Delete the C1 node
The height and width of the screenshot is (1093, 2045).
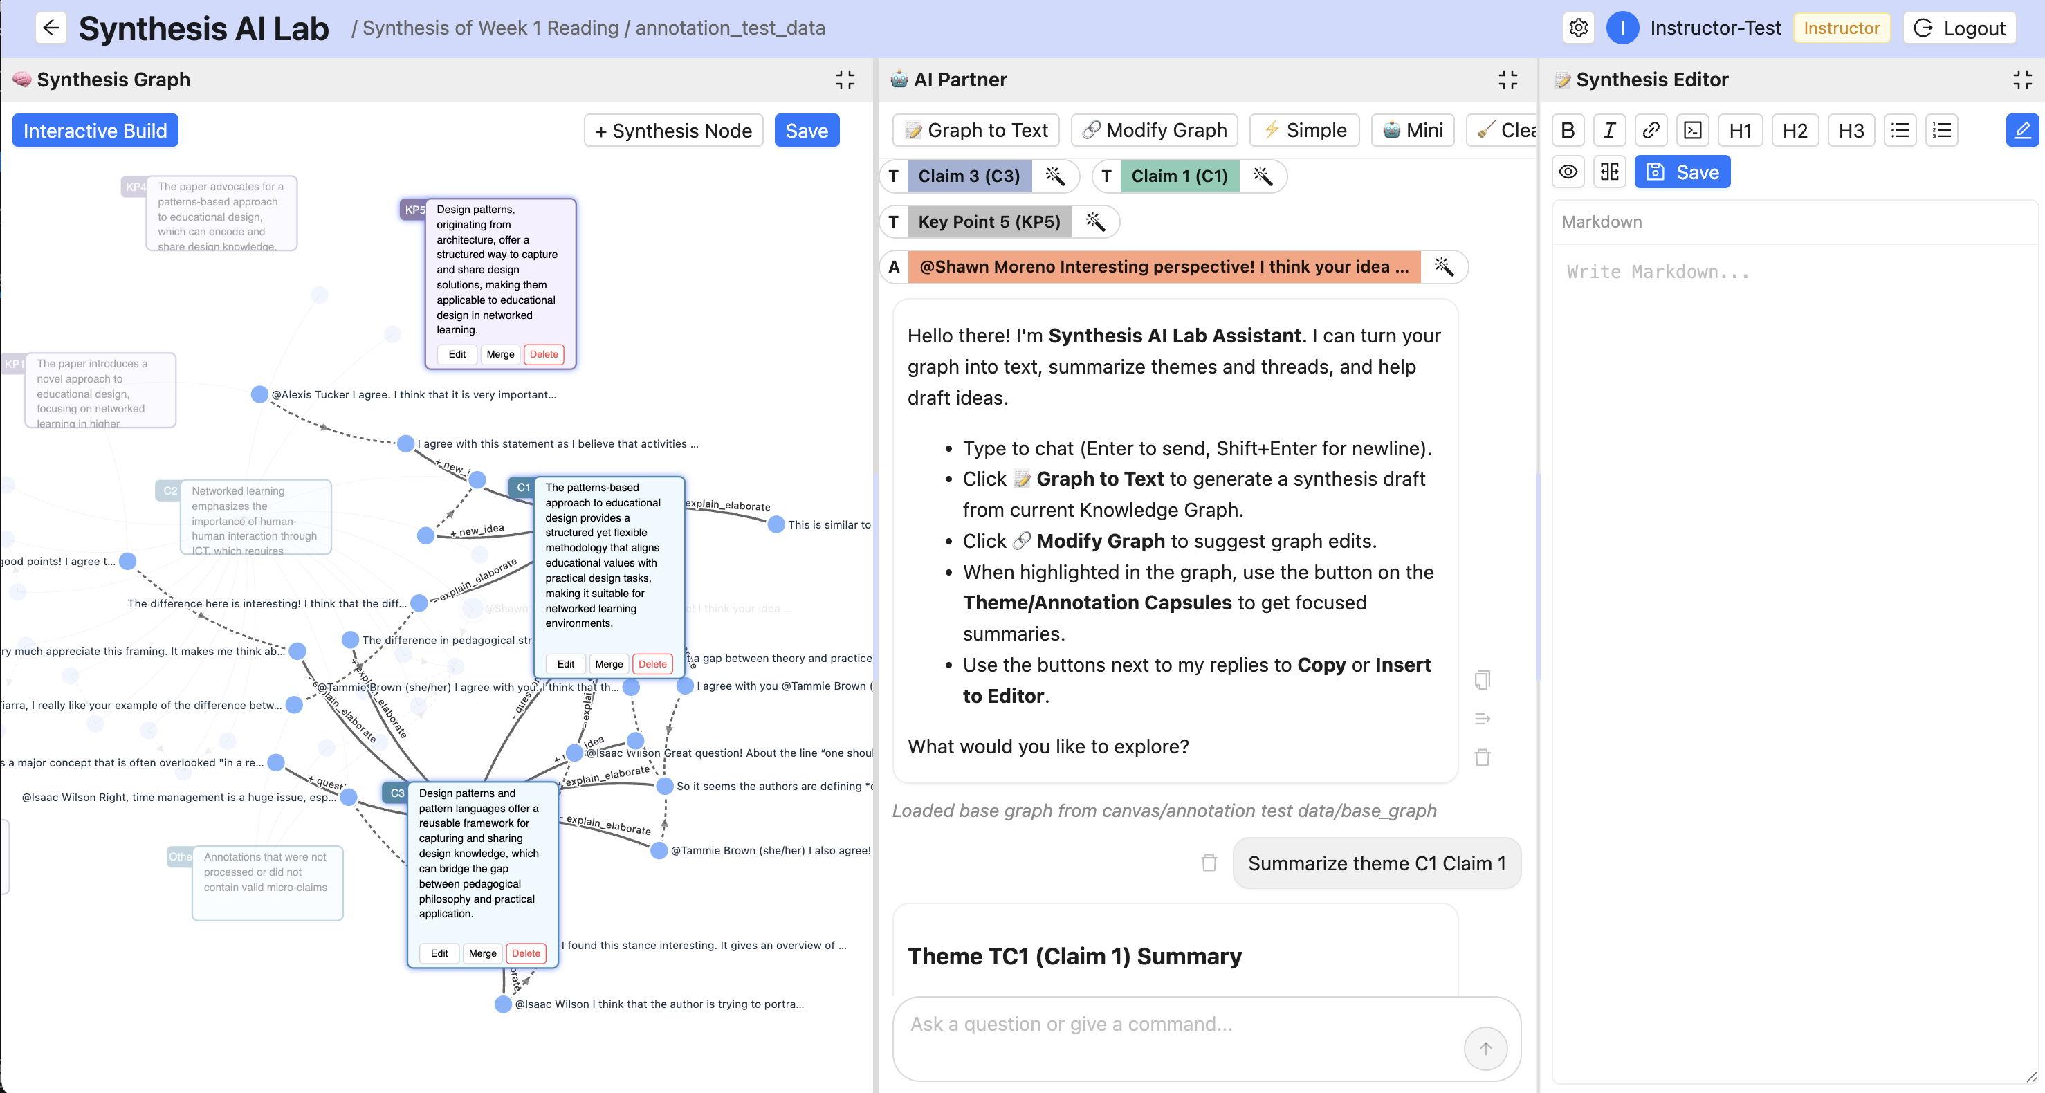652,663
